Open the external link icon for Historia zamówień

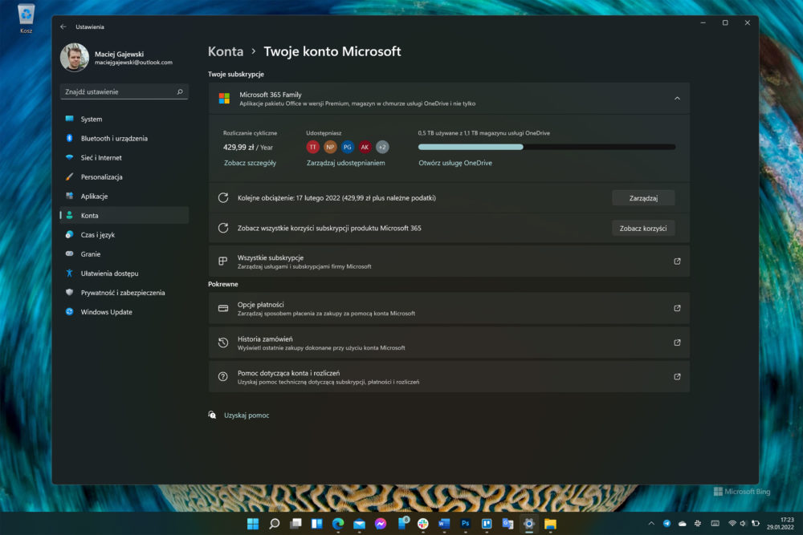[x=677, y=342]
